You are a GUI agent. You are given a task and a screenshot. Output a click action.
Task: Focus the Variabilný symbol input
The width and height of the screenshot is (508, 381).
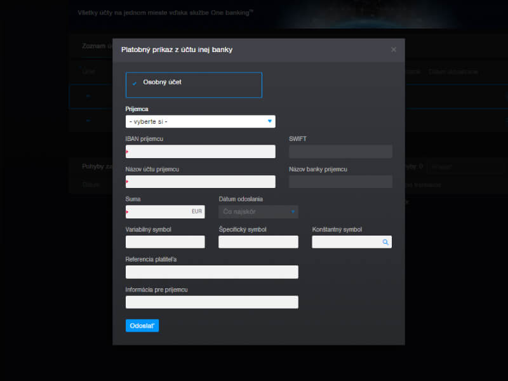165,242
